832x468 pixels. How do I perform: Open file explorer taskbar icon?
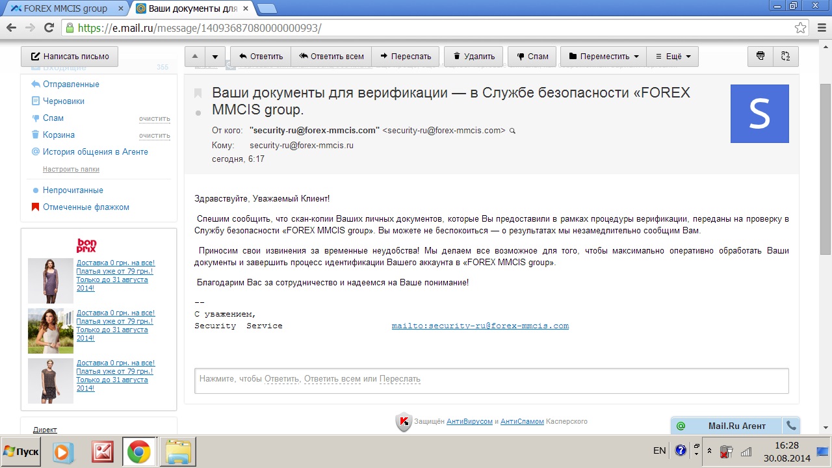pos(177,452)
